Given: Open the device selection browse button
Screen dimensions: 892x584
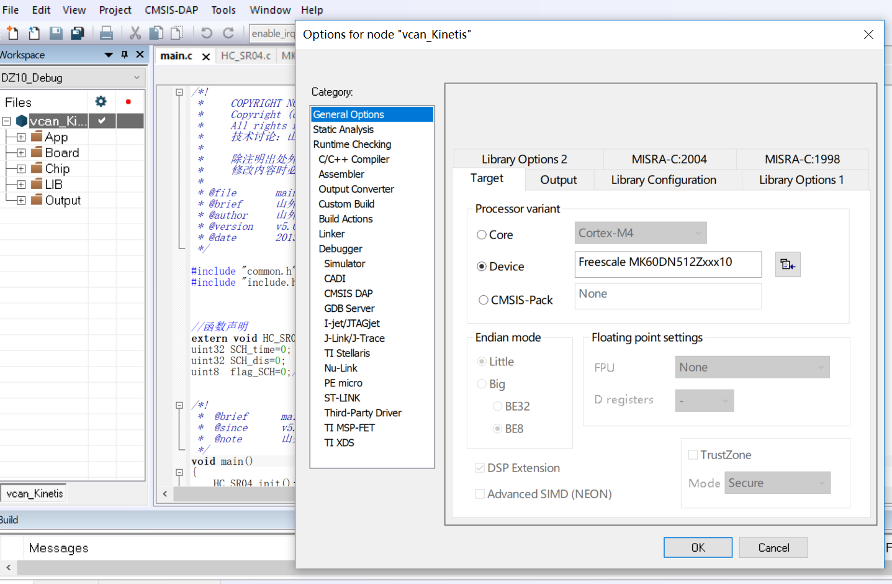Looking at the screenshot, I should (x=788, y=265).
